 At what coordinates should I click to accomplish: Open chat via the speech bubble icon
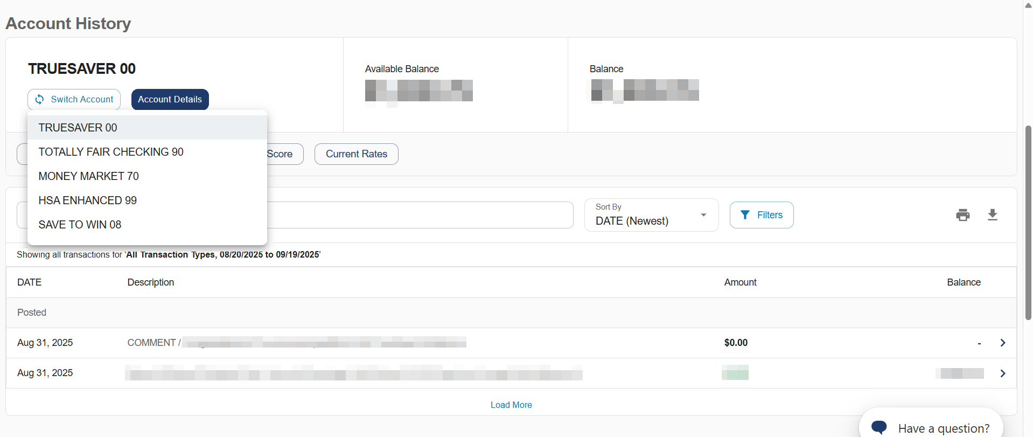(879, 427)
